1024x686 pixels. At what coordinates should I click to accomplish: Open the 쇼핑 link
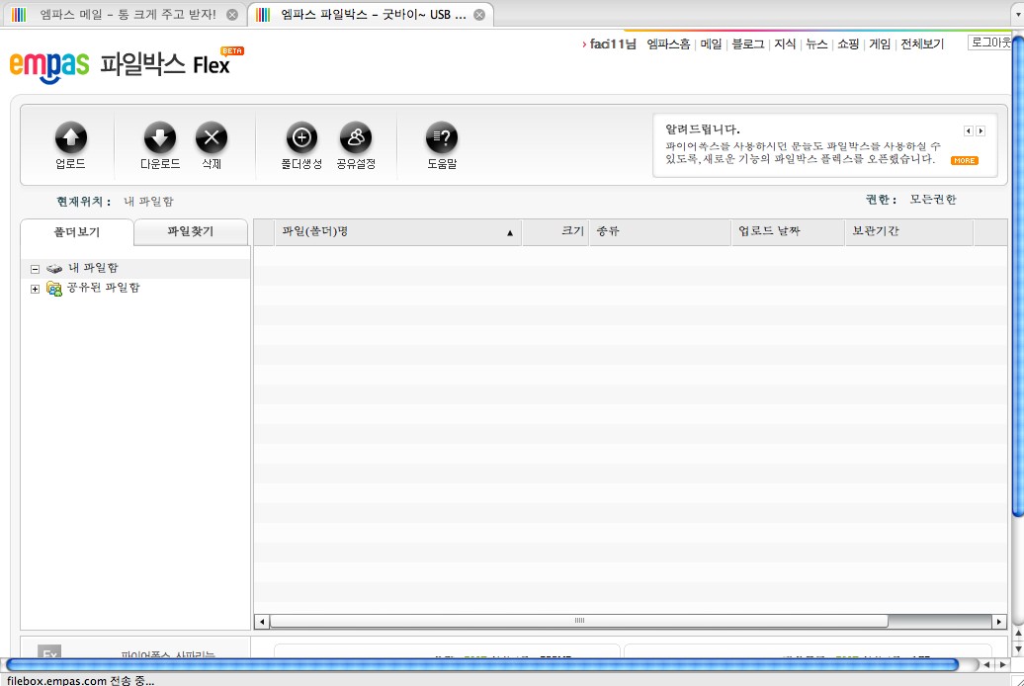848,43
